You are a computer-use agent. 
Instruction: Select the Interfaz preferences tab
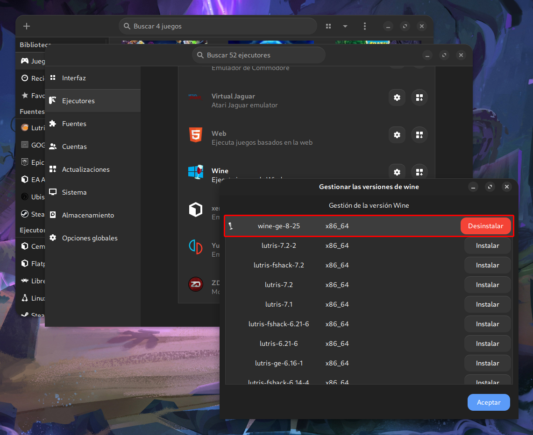pyautogui.click(x=93, y=78)
